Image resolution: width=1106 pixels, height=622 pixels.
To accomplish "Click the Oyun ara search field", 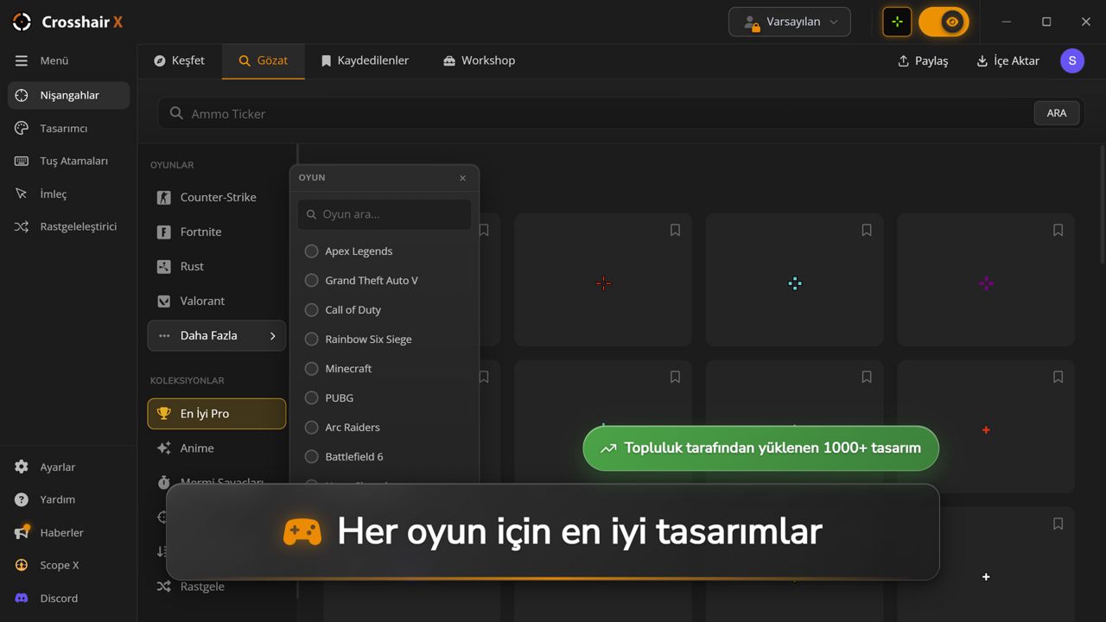I will click(385, 214).
